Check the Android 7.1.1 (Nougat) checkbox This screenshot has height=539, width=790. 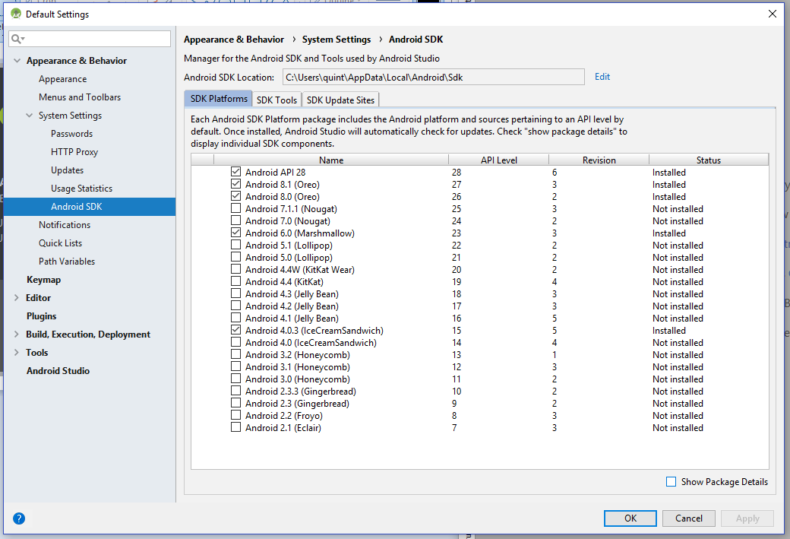tap(235, 209)
